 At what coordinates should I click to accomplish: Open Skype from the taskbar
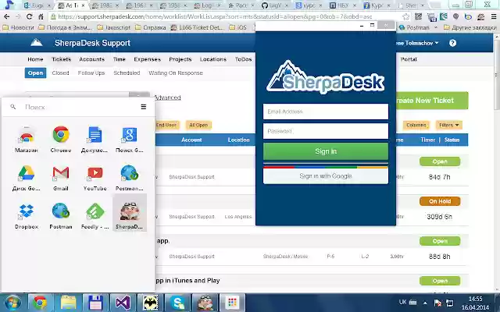click(x=177, y=303)
